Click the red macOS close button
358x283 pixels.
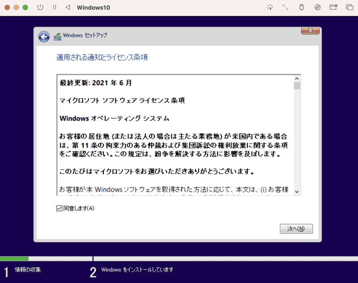(7, 7)
